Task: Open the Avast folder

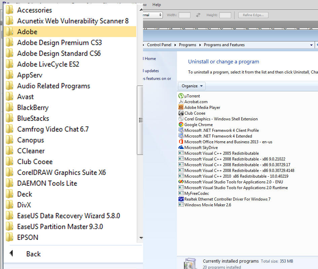Action: [70, 96]
